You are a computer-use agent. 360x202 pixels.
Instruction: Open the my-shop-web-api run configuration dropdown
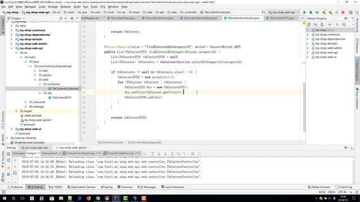pyautogui.click(x=283, y=12)
